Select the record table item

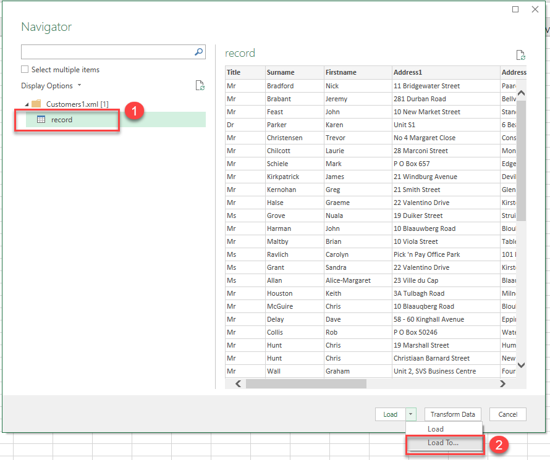point(62,120)
